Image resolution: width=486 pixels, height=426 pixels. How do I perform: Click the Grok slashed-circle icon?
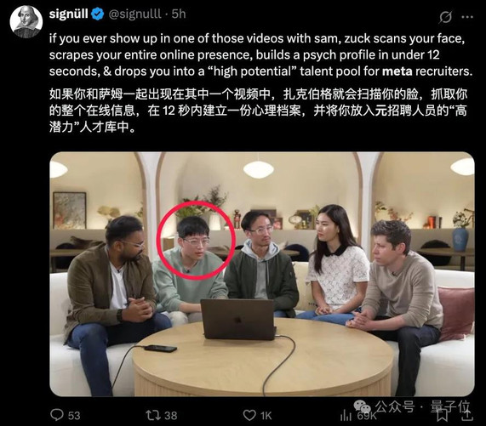click(445, 17)
